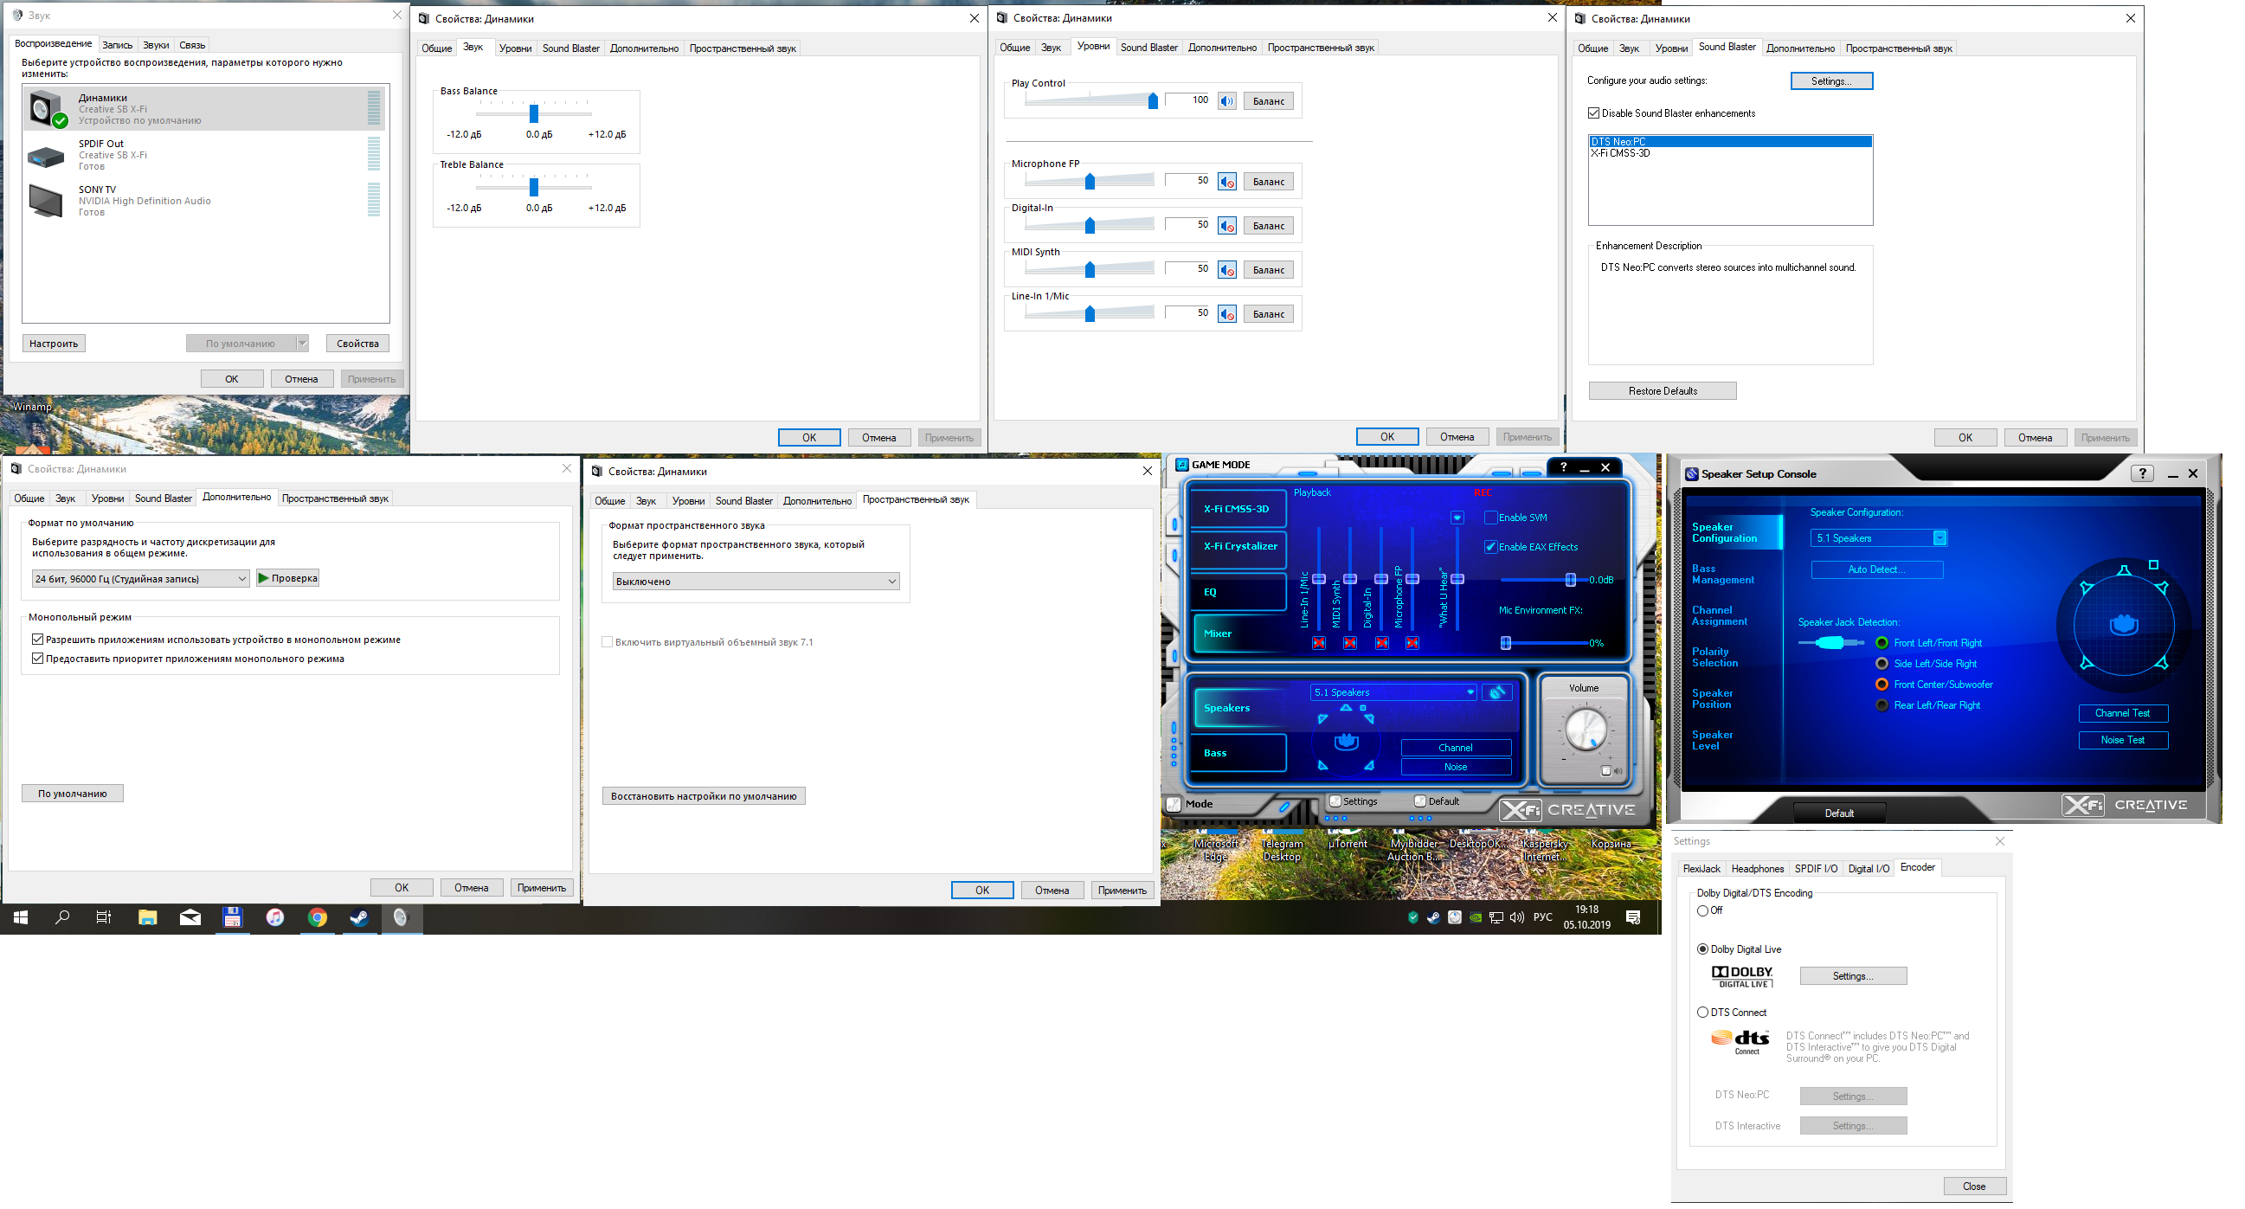The height and width of the screenshot is (1209, 2245).
Task: Click the help question mark in Speaker Setup Console
Action: click(2142, 473)
